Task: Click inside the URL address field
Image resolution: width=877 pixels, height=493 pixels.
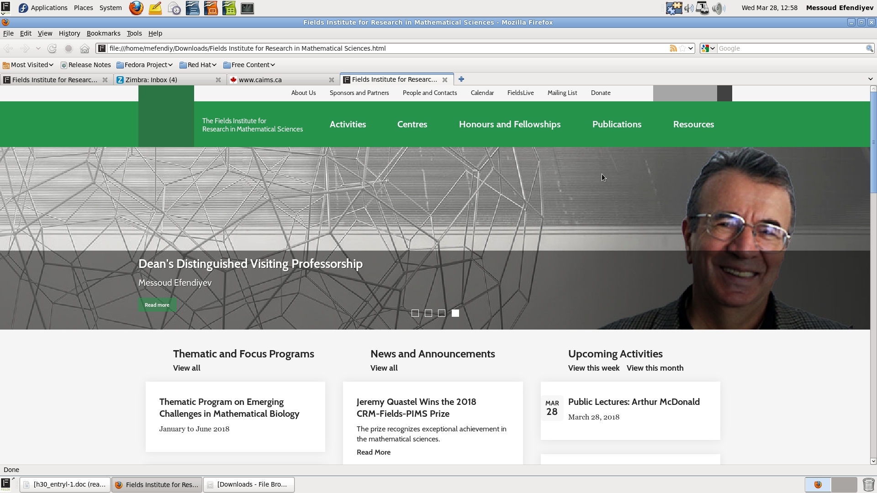Action: tap(384, 48)
